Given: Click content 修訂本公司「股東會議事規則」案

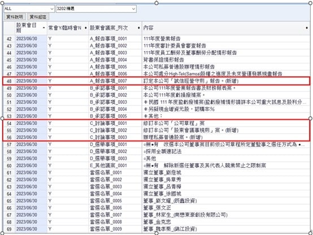Looking at the screenshot, I should tap(226, 130).
